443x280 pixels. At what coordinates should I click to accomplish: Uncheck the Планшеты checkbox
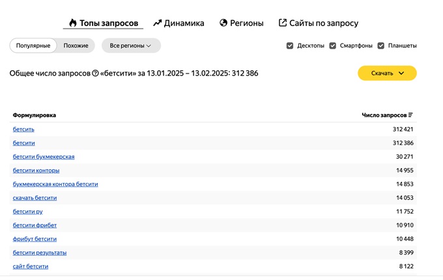(x=381, y=46)
